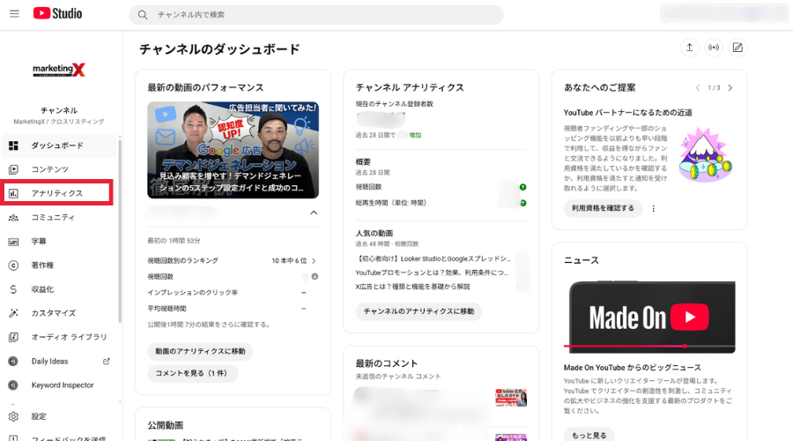The height and width of the screenshot is (441, 793).
Task: Click チャンネルのアナリティクスに移動 button
Action: pos(419,311)
